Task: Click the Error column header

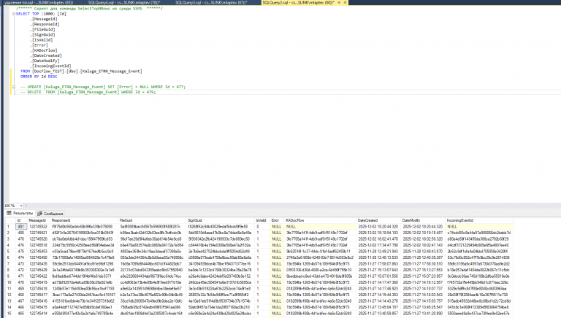Action: point(275,220)
